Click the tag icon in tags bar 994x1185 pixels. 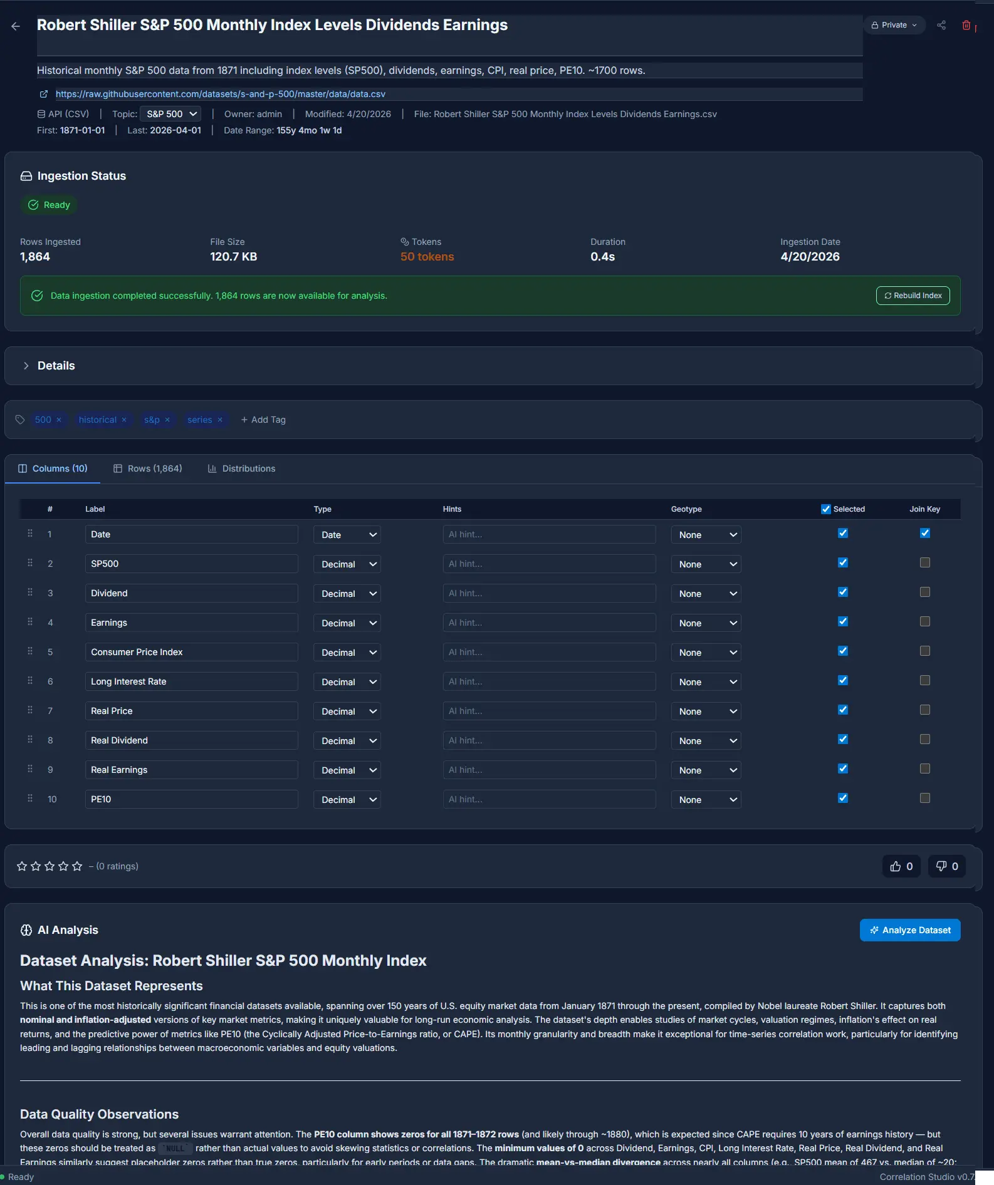20,420
